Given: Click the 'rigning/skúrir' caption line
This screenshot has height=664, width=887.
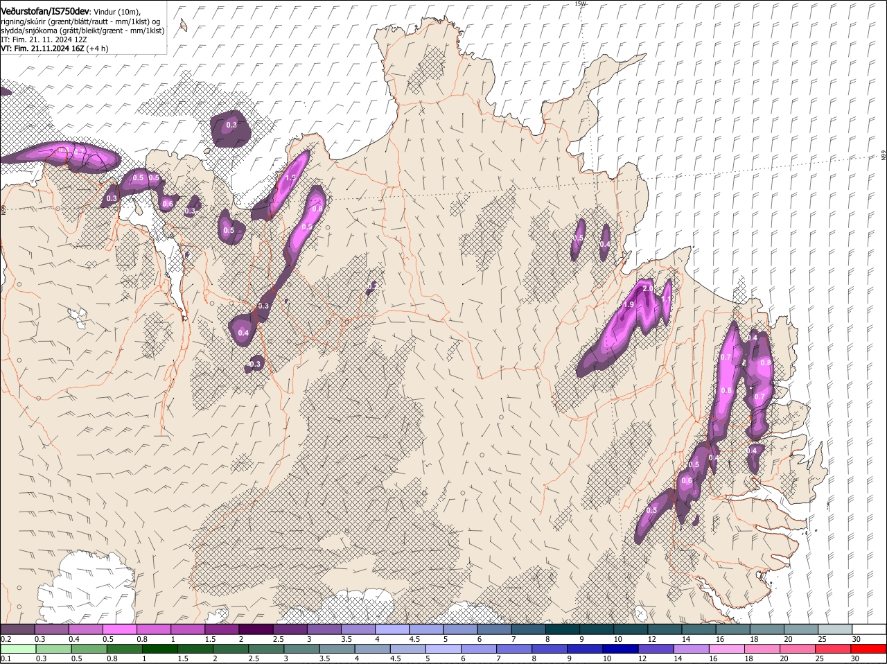Looking at the screenshot, I should click(80, 21).
